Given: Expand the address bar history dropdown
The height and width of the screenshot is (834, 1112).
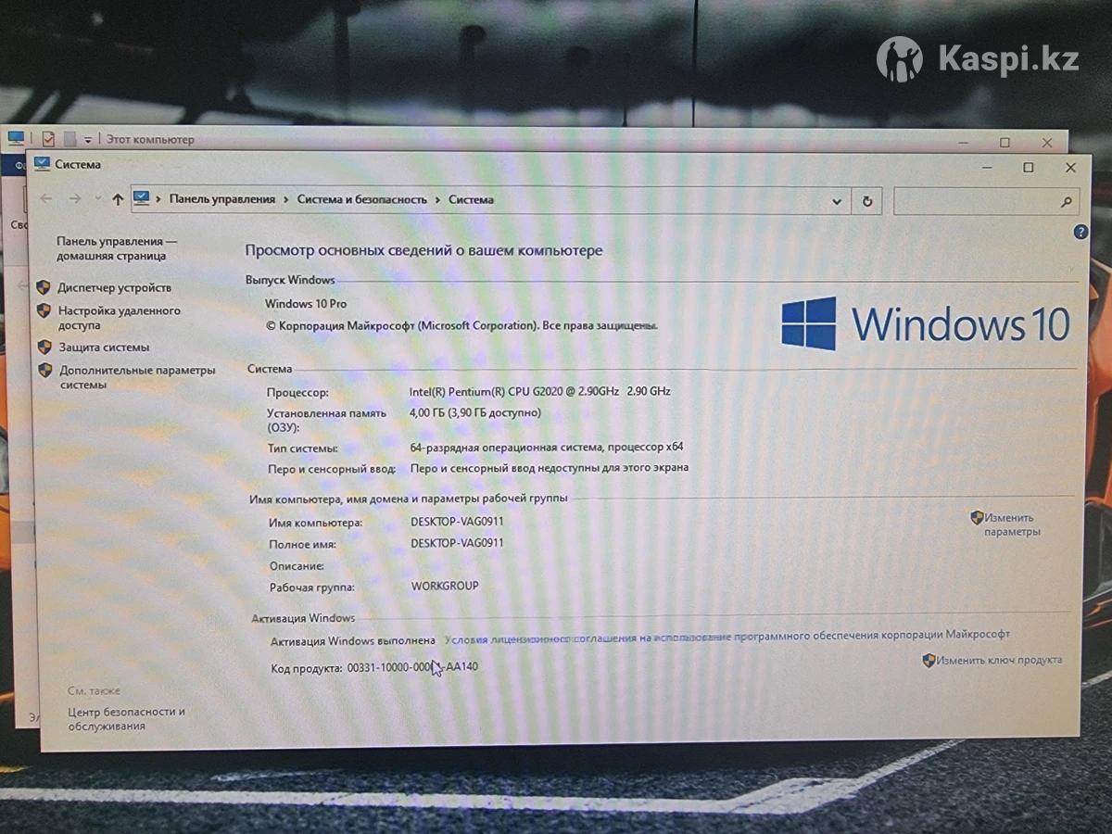Looking at the screenshot, I should point(837,201).
